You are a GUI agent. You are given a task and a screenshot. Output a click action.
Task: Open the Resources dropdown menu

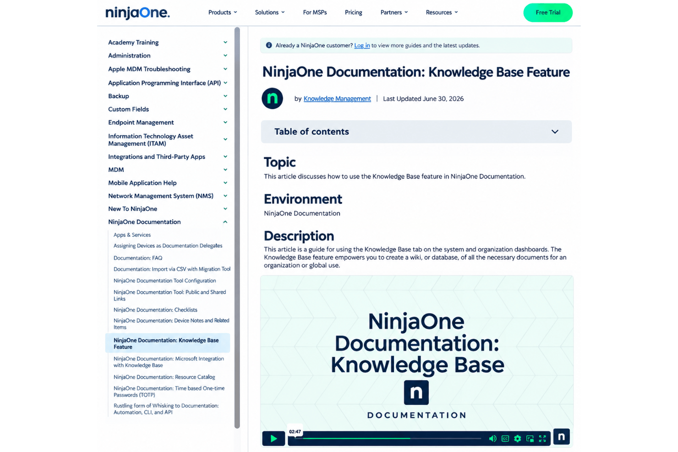coord(442,12)
